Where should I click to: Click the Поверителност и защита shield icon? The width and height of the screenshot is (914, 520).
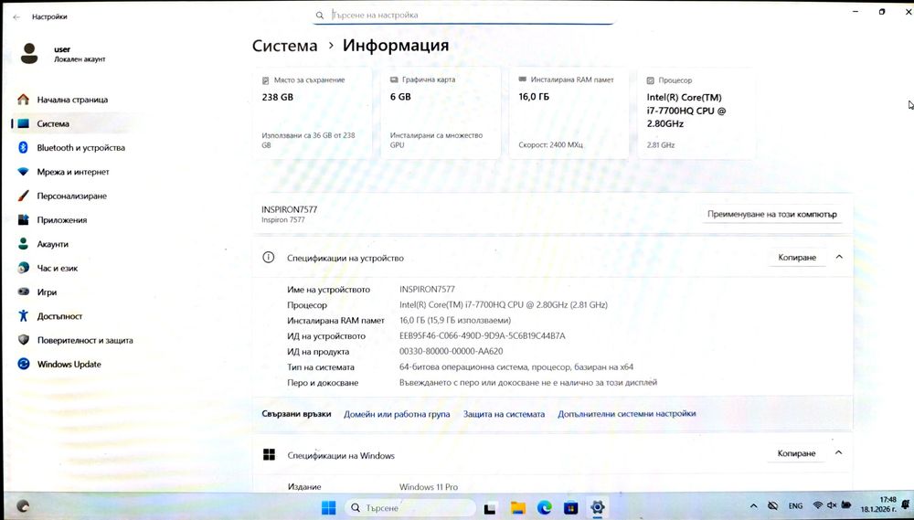[x=24, y=340]
